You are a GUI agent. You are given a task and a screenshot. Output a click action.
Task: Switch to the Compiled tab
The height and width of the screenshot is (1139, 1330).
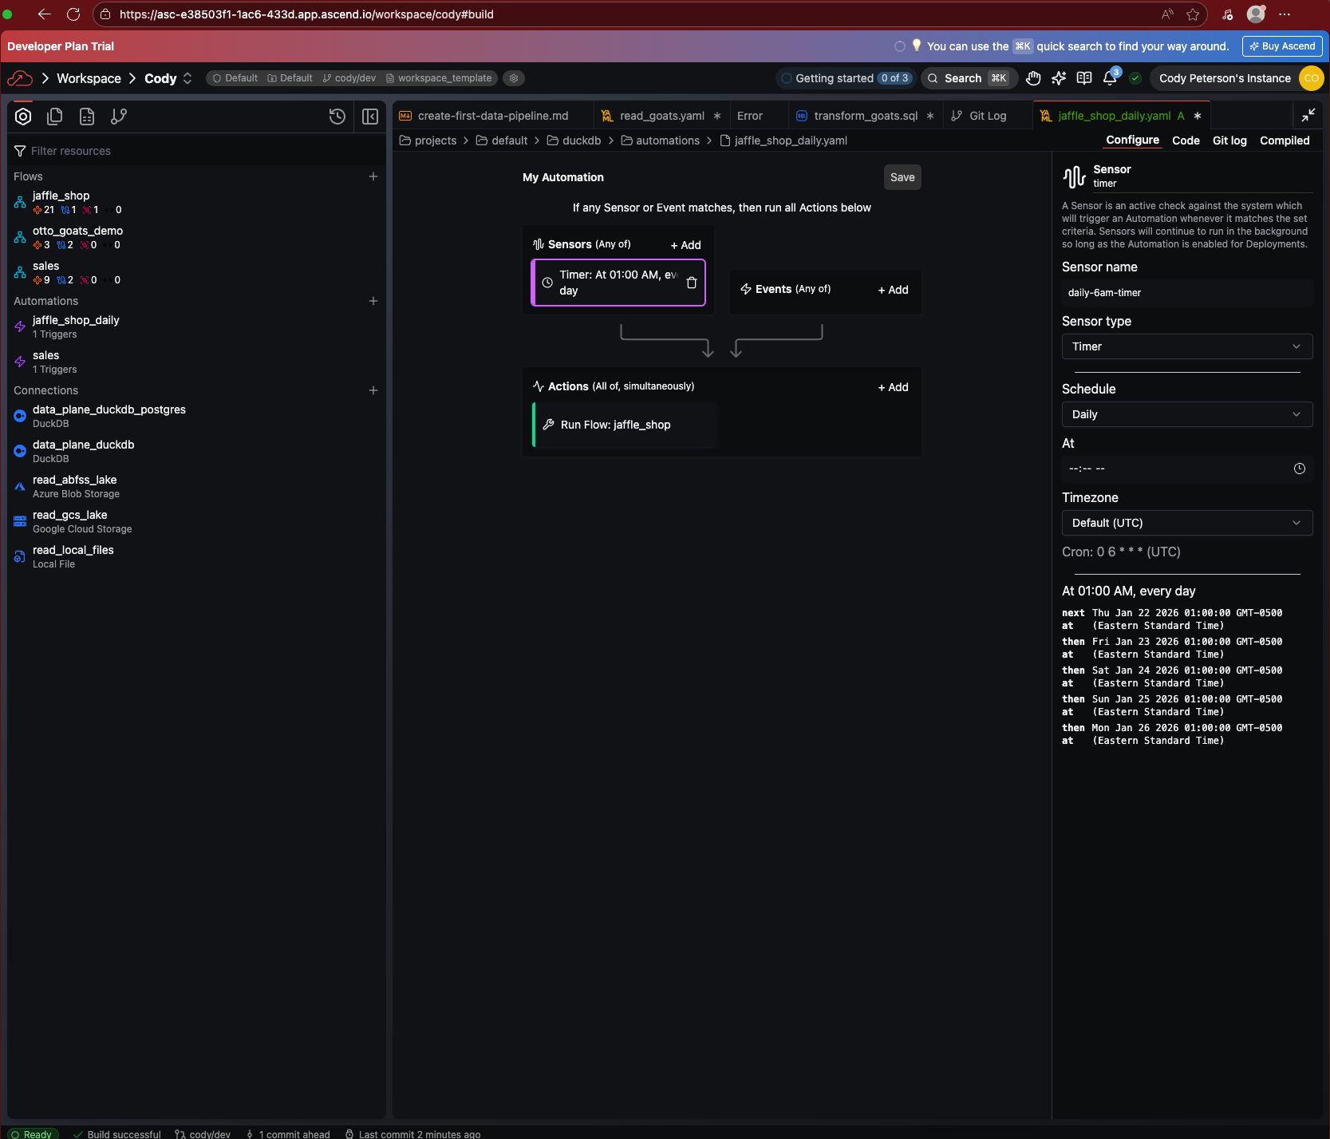(x=1284, y=140)
